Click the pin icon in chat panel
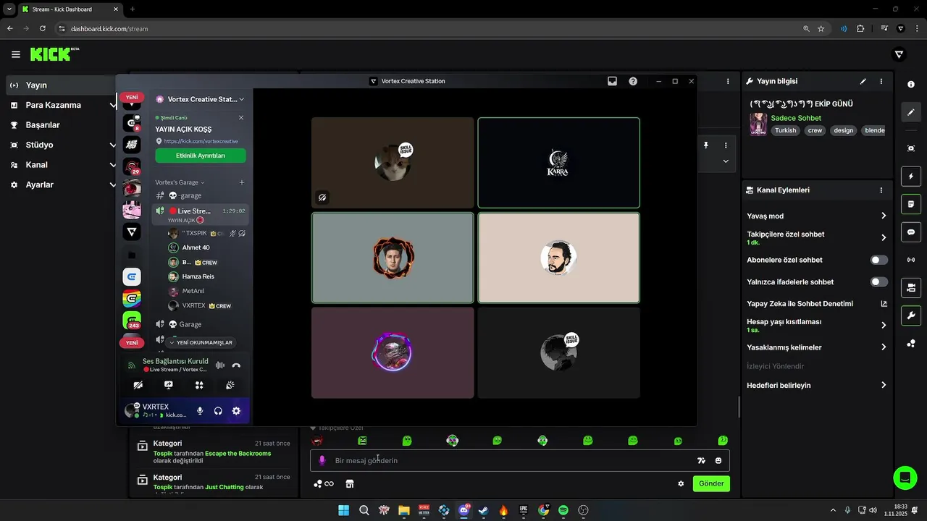The width and height of the screenshot is (927, 521). click(705, 145)
